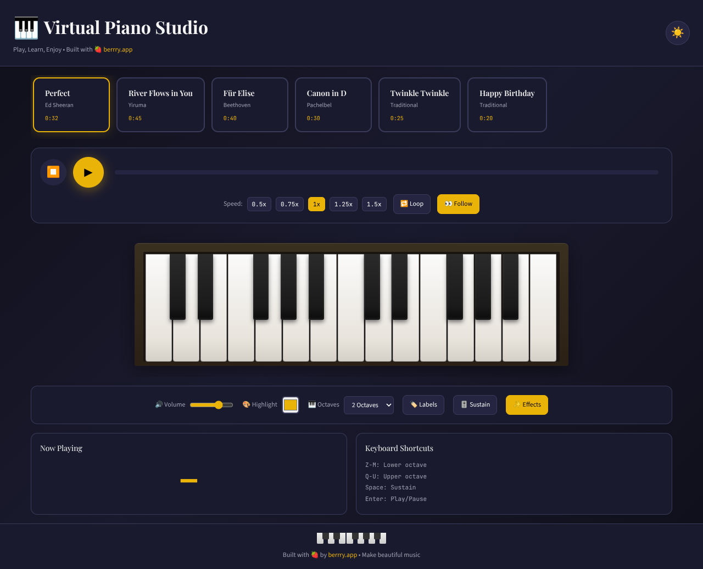Open the berrry.app link in the footer
This screenshot has height=569, width=703.
pos(342,555)
